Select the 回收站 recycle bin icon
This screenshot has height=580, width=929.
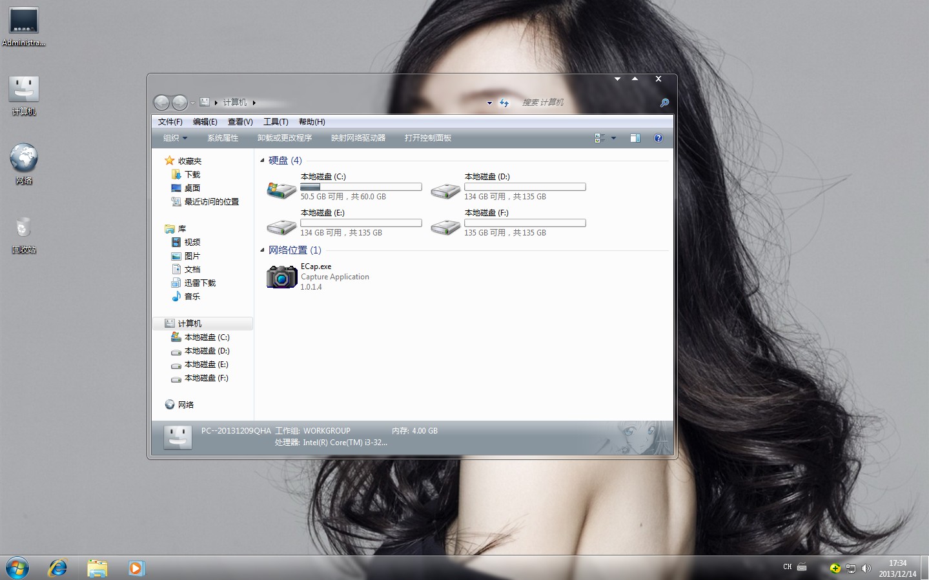click(23, 234)
